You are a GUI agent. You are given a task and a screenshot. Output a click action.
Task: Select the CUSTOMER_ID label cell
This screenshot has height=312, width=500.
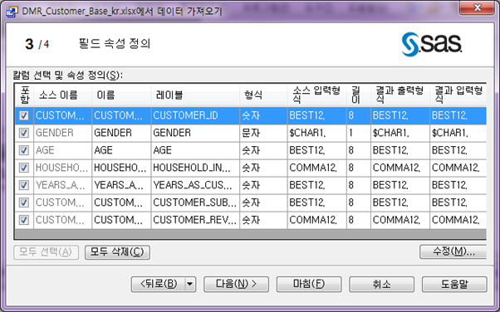[195, 115]
